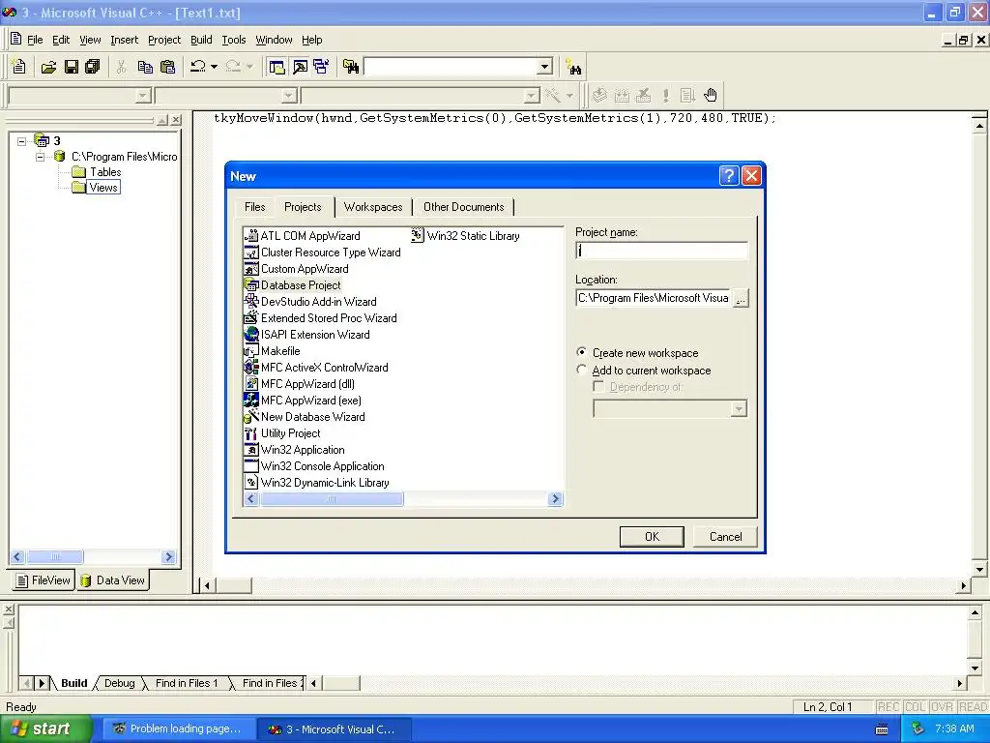Select Win32 Application in project list
Screen dimensions: 990x743
(x=303, y=450)
